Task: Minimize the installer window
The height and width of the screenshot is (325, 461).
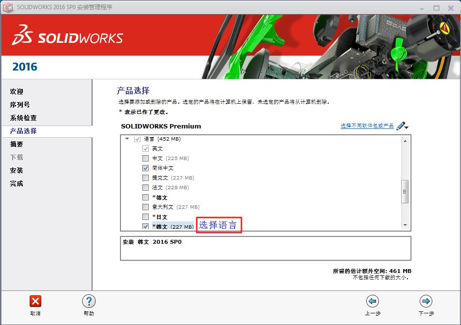Action: (422, 8)
